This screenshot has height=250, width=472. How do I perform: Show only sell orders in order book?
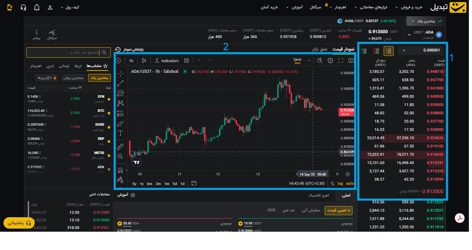tap(376, 51)
